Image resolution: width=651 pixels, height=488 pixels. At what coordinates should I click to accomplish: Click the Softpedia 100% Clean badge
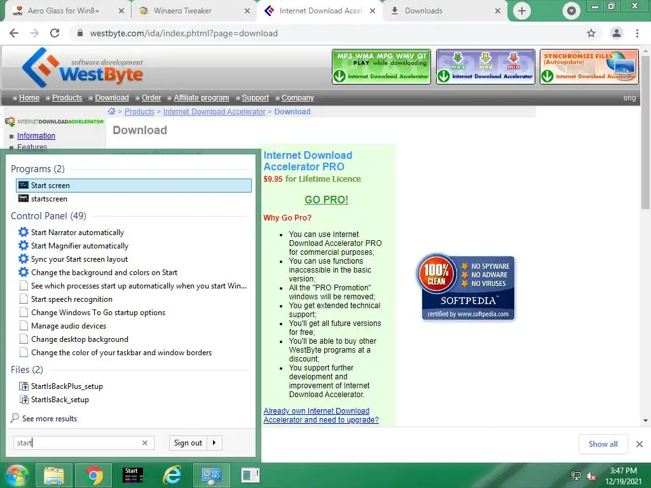[465, 287]
